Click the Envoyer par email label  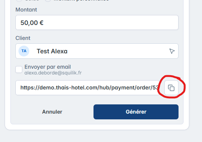[x=48, y=67]
